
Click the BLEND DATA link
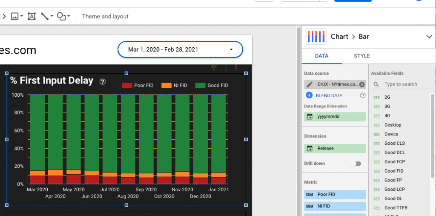(x=329, y=95)
